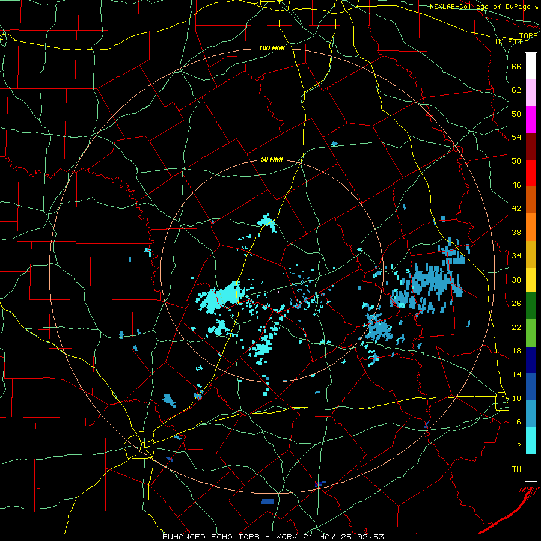This screenshot has width=541, height=541.
Task: Click the "TH" threshold label
Action: click(516, 469)
